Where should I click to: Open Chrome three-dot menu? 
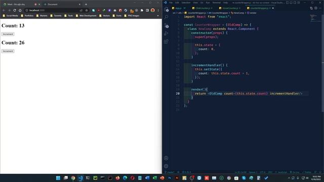coord(158,10)
